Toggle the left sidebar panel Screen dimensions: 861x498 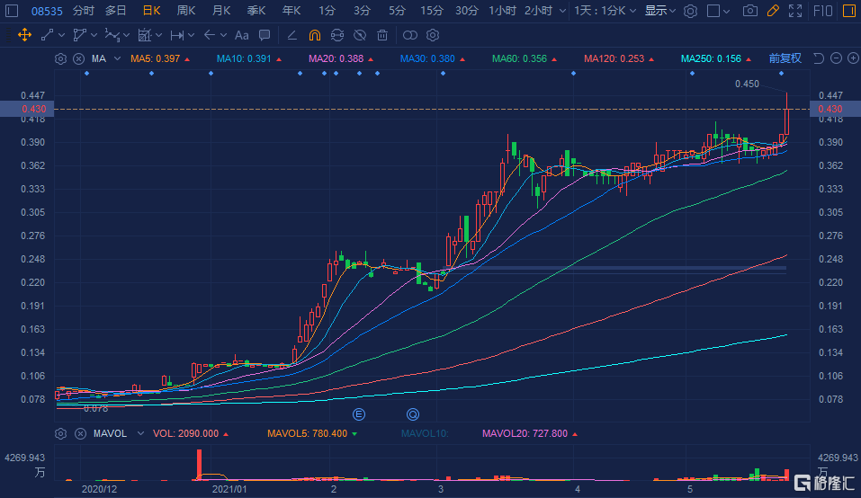coord(12,11)
